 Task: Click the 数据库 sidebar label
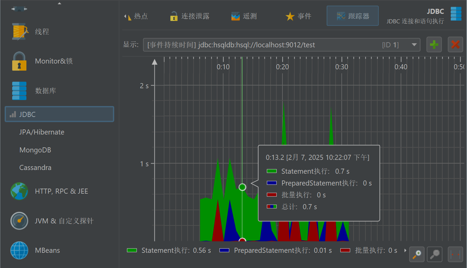click(x=45, y=91)
